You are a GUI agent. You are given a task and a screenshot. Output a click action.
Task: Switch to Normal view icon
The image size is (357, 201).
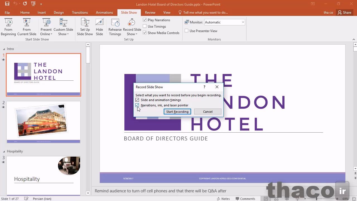click(x=266, y=199)
